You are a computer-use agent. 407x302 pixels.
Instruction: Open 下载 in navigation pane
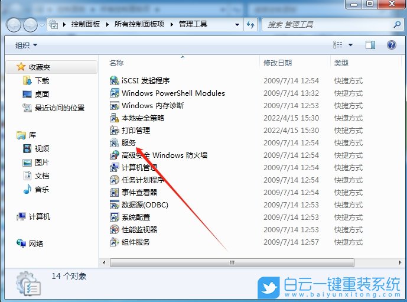coord(42,81)
